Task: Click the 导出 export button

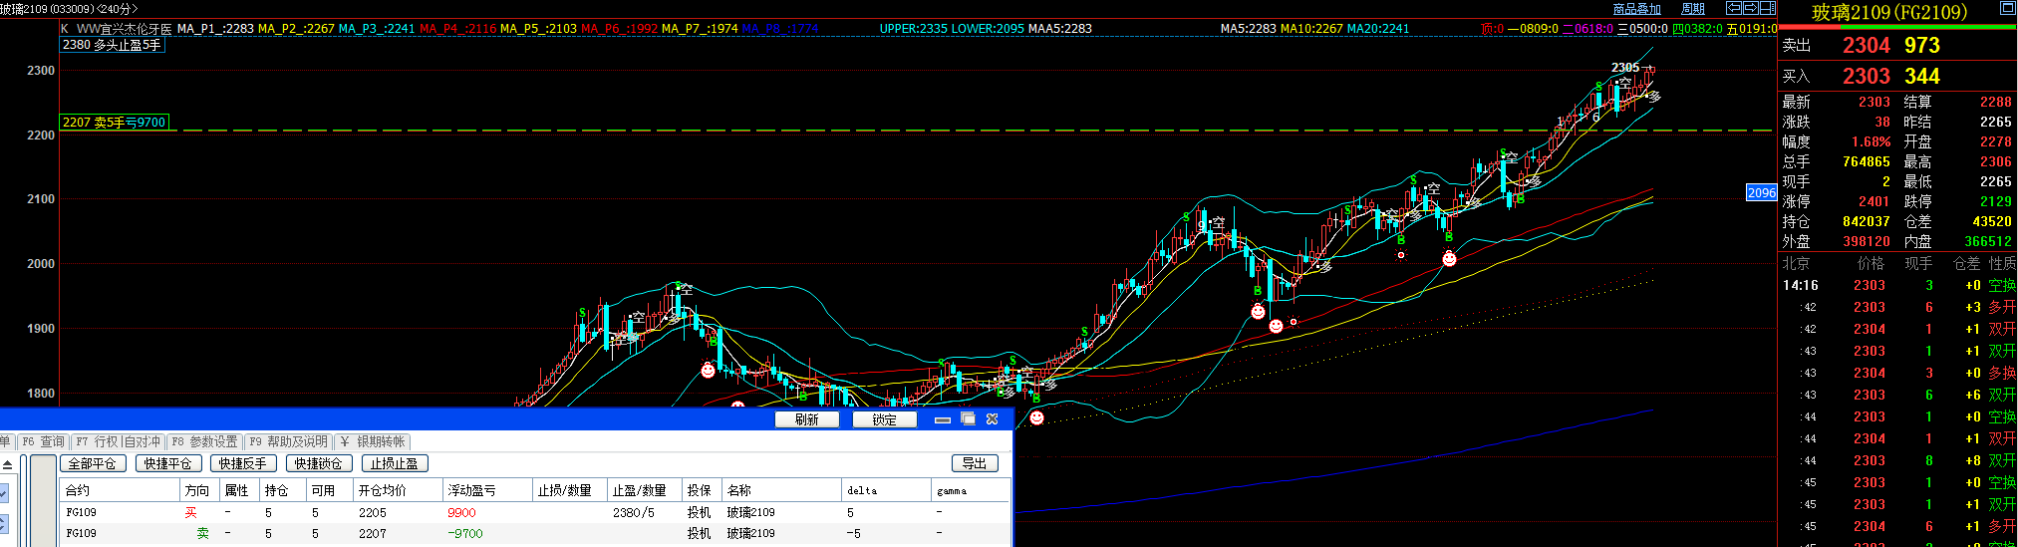Action: [975, 463]
